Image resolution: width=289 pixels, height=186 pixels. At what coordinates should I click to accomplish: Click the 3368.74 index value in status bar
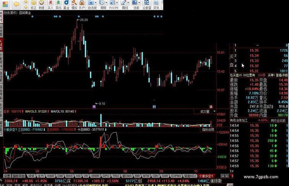coord(11,181)
